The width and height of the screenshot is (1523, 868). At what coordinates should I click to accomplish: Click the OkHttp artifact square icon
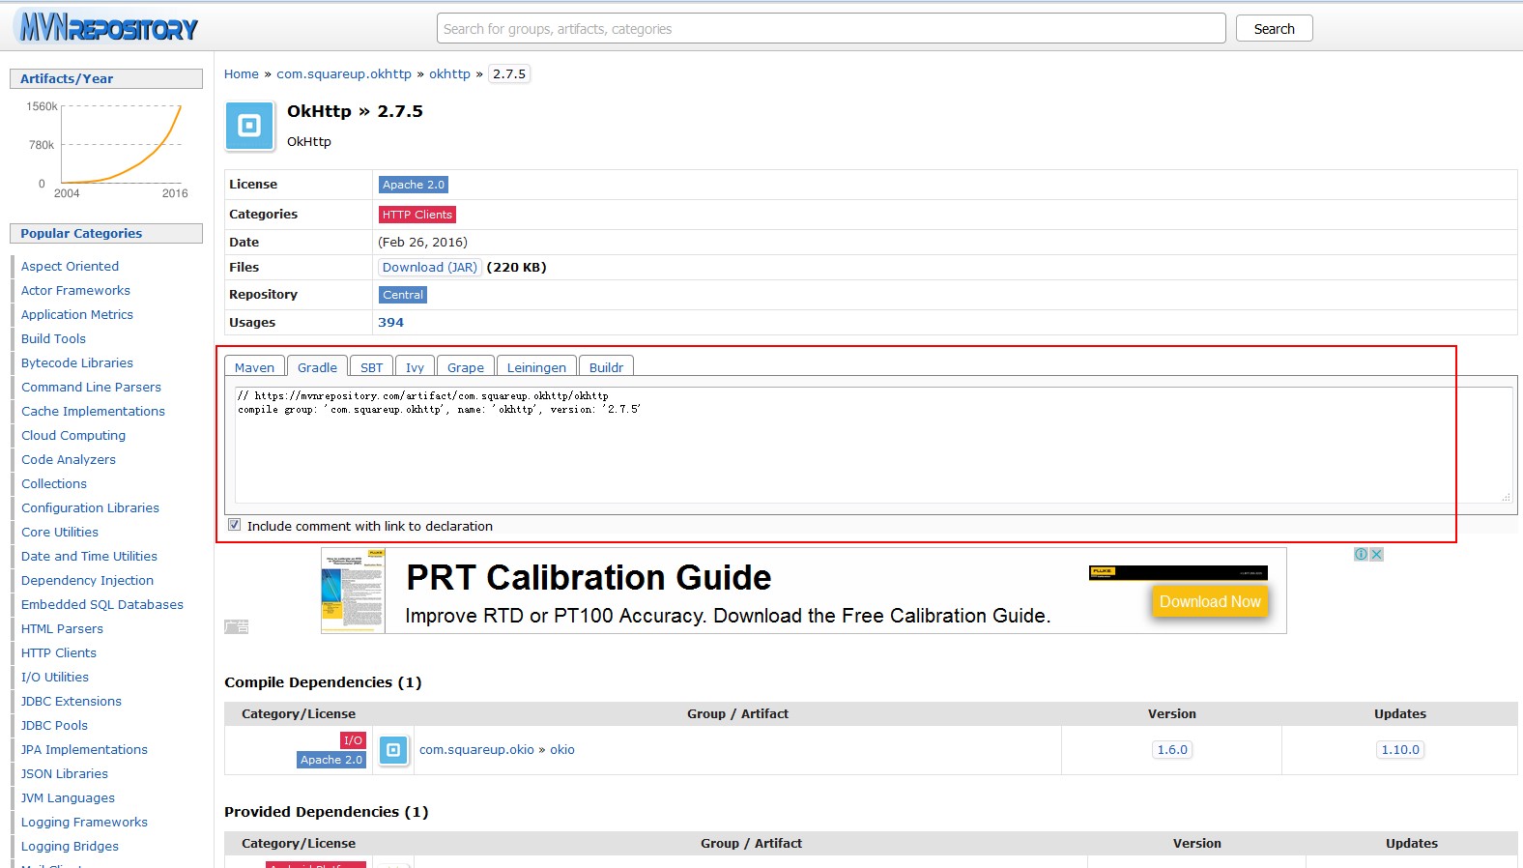[249, 126]
